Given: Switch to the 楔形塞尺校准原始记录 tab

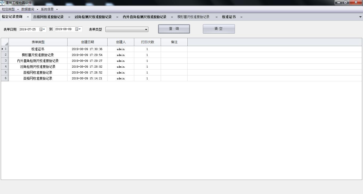Looking at the screenshot, I should coord(193,17).
